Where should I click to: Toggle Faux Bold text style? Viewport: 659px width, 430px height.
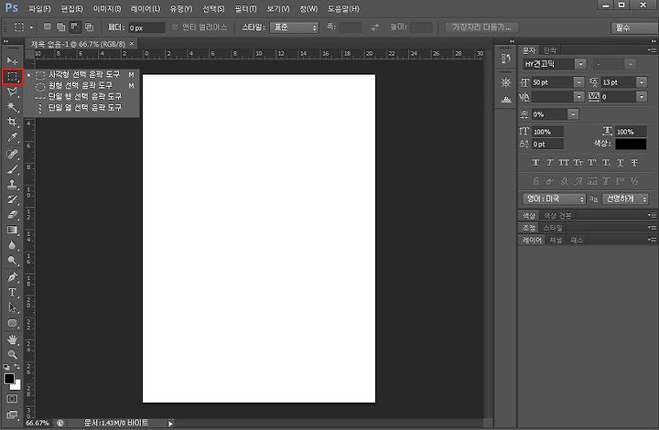point(535,163)
